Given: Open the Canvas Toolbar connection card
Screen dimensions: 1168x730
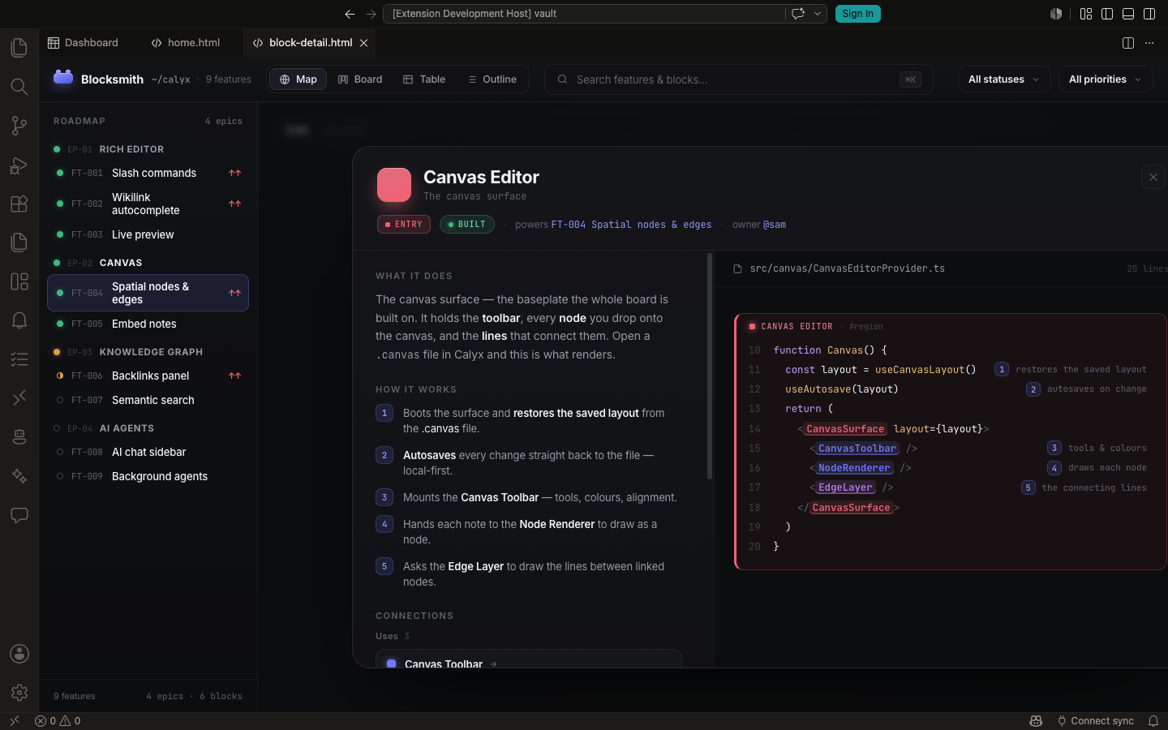Looking at the screenshot, I should 528,659.
